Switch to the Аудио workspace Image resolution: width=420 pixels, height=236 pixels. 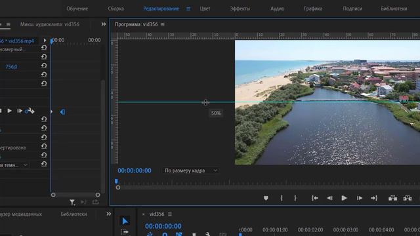277,9
